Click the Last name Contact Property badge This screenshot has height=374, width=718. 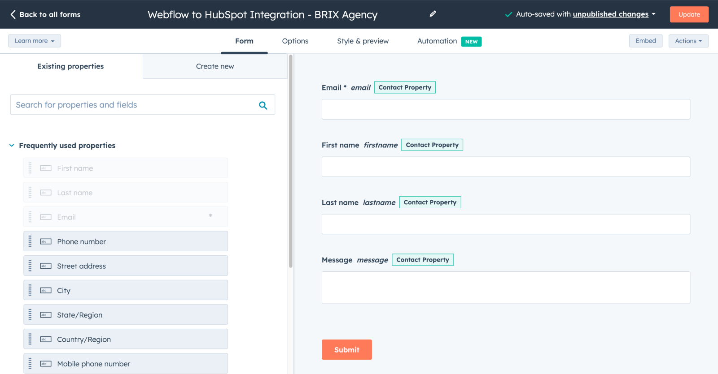click(430, 202)
